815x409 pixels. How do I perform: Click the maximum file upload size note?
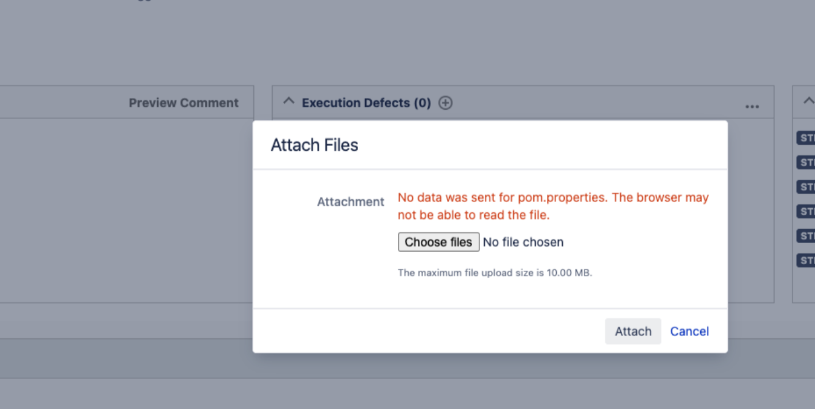pyautogui.click(x=495, y=273)
